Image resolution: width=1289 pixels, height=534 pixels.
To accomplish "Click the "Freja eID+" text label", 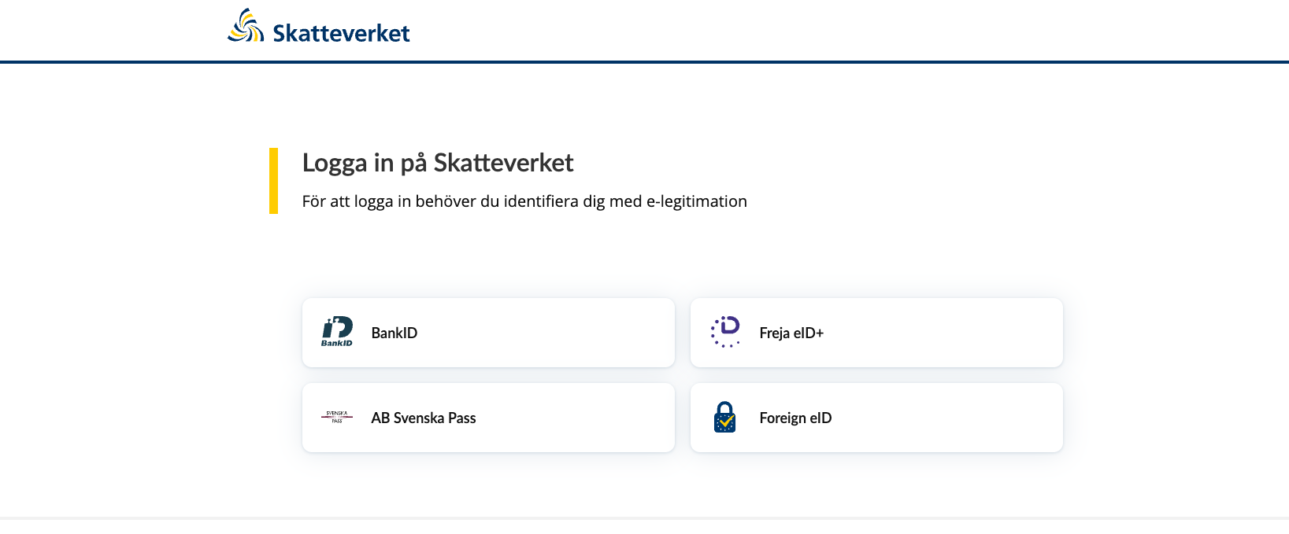I will coord(791,333).
